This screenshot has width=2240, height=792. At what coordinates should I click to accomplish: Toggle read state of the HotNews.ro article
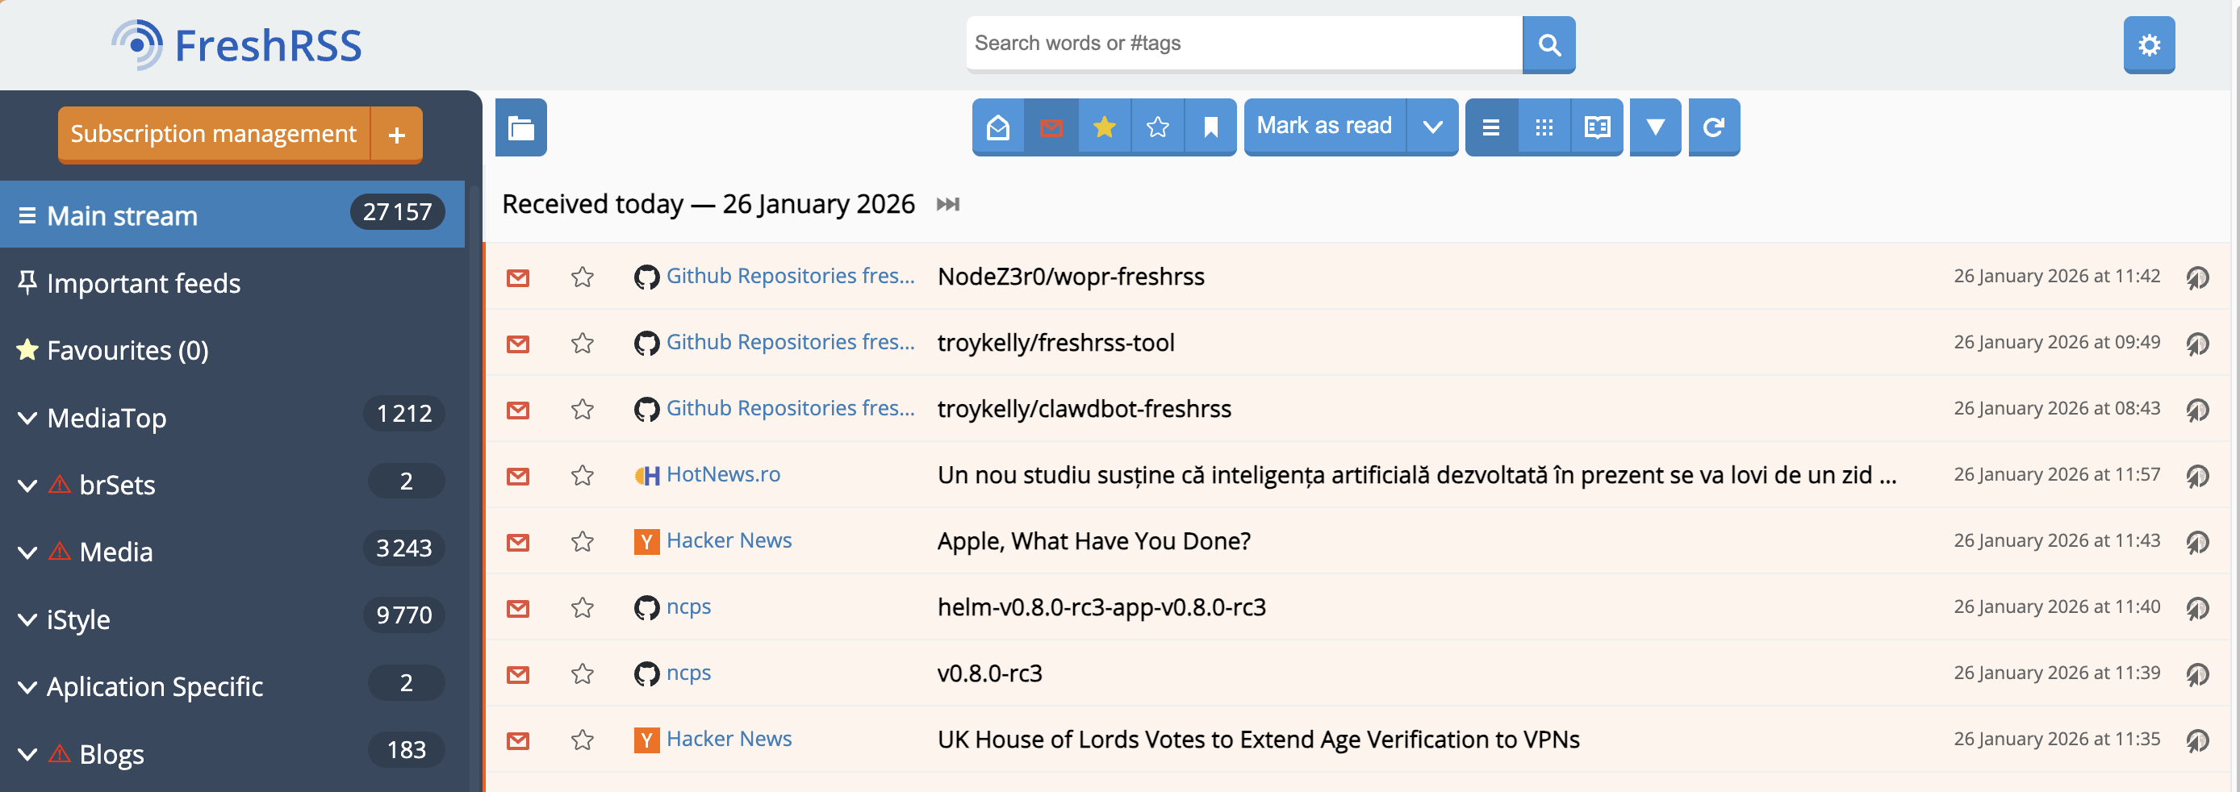click(x=518, y=477)
